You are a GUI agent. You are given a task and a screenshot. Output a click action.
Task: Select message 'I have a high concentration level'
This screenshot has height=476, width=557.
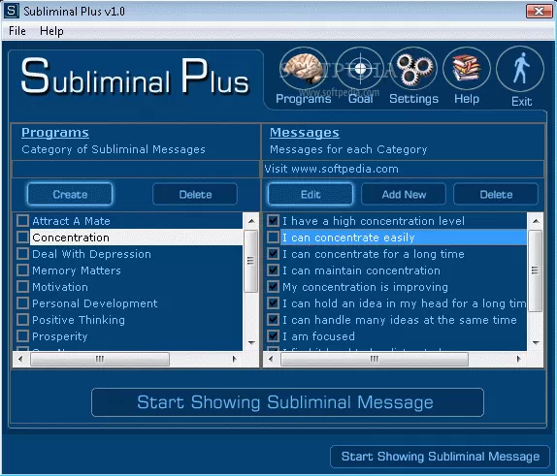tap(374, 221)
